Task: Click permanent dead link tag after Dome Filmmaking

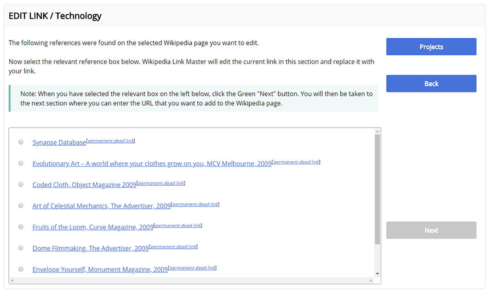Action: pos(174,246)
